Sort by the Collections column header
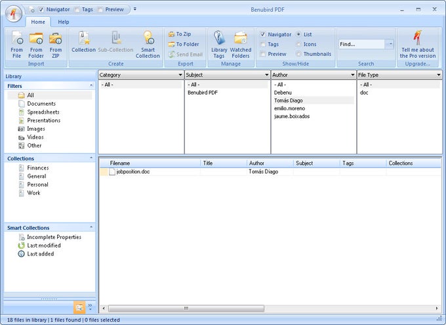446x325 pixels. point(414,163)
